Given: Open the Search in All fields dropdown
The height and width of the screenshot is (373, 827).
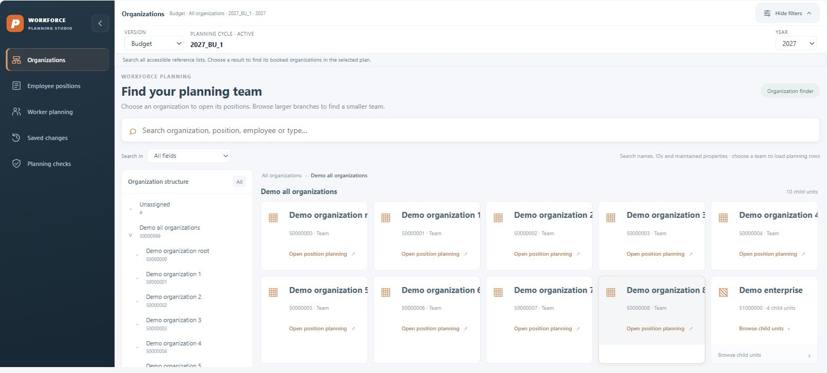Looking at the screenshot, I should pos(189,156).
